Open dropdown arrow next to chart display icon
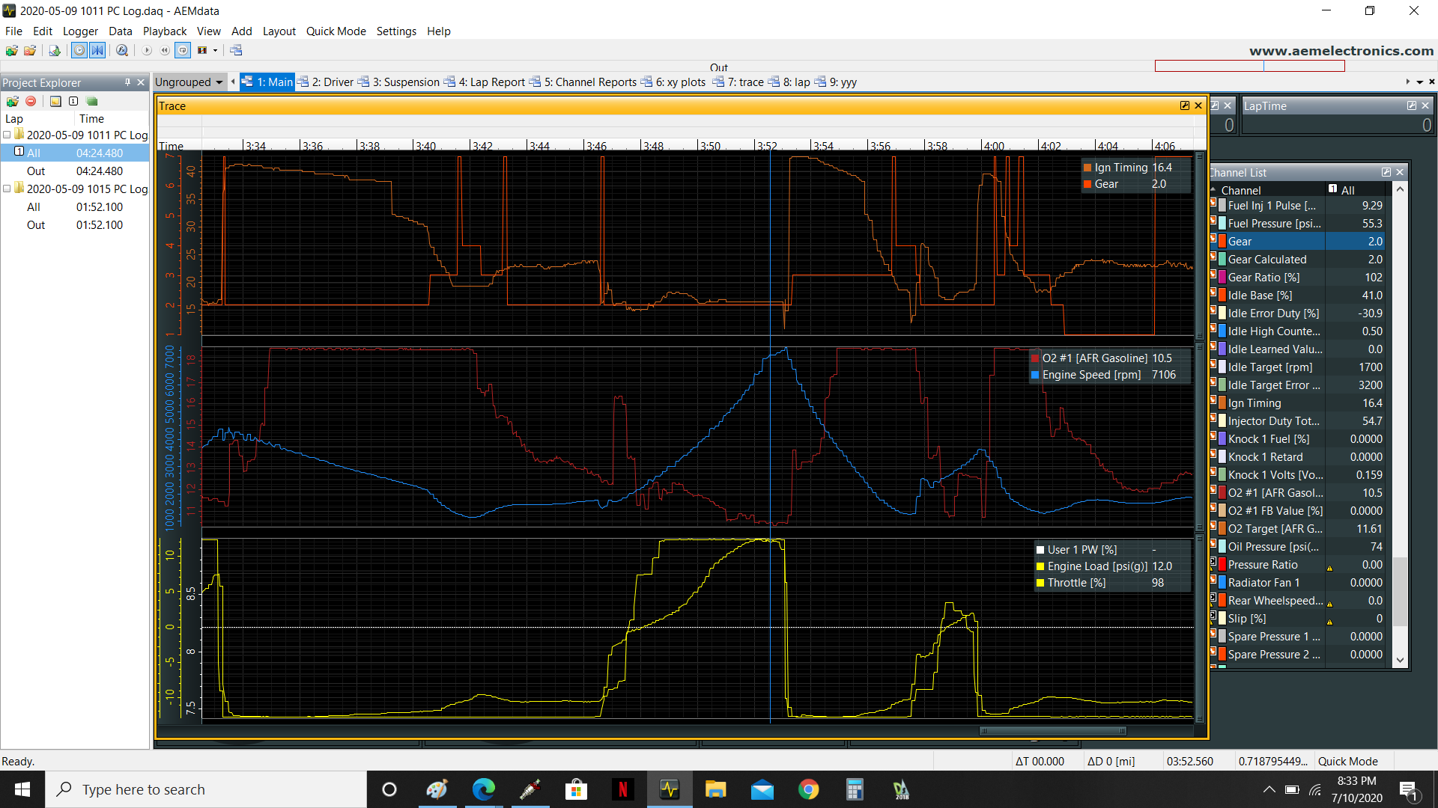 pos(215,50)
